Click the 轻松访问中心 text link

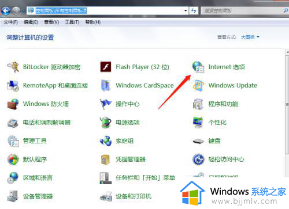[226, 159]
